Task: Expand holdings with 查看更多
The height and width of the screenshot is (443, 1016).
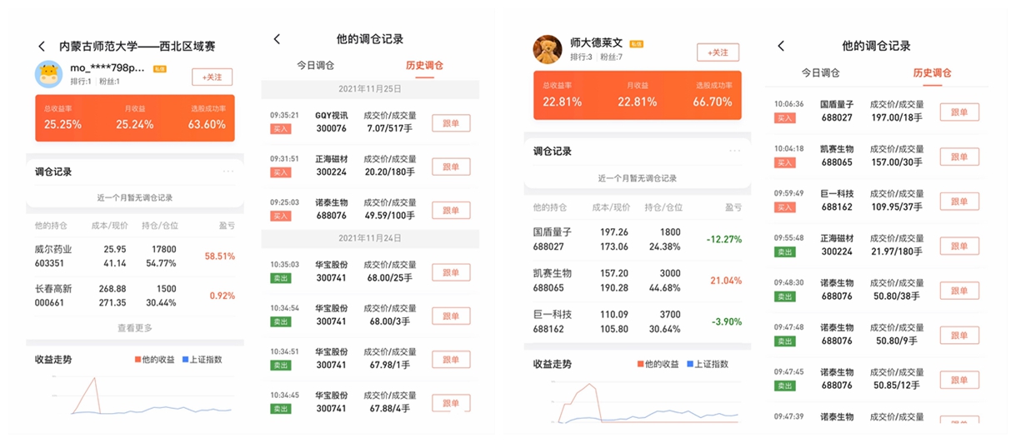Action: (134, 328)
